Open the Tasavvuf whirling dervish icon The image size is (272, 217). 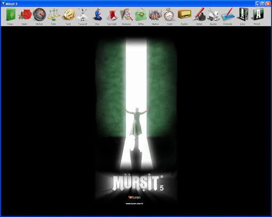click(x=82, y=14)
